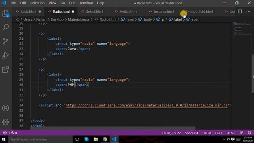The width and height of the screenshot is (254, 143).
Task: Click label element in the breadcrumb
Action: 178,19
